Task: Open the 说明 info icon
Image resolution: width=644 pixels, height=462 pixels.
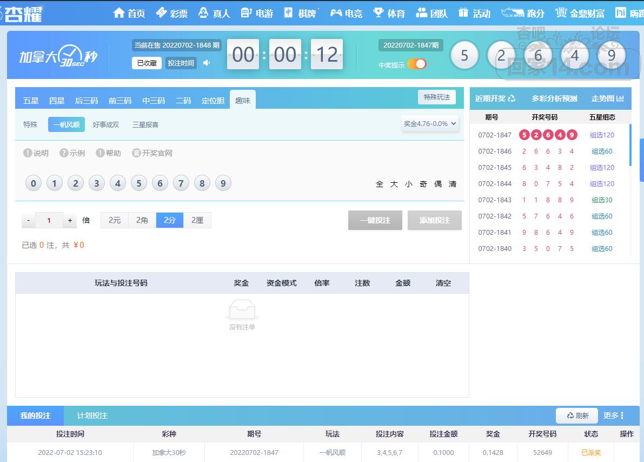Action: click(28, 153)
